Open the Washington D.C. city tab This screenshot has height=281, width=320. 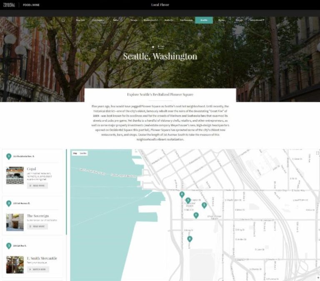coord(151,20)
